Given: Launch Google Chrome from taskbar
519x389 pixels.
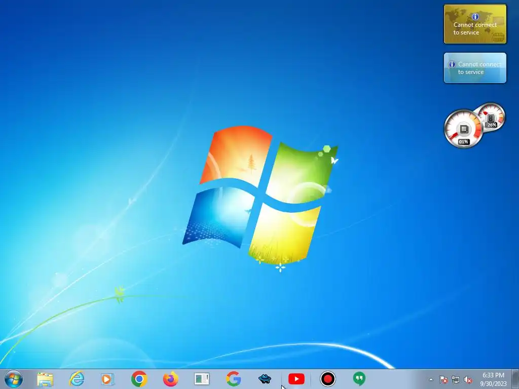Looking at the screenshot, I should [x=139, y=379].
